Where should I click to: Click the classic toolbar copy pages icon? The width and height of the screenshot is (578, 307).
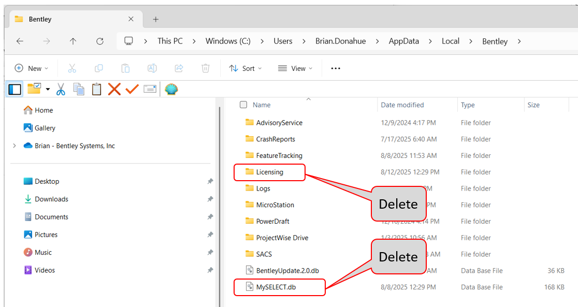(x=79, y=89)
